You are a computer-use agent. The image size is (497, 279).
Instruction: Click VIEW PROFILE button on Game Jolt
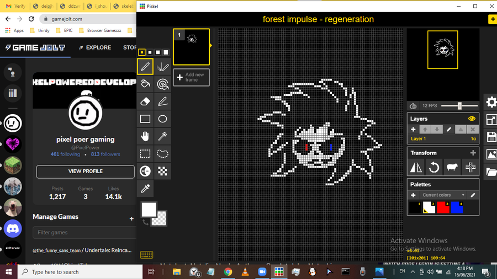[x=85, y=171]
